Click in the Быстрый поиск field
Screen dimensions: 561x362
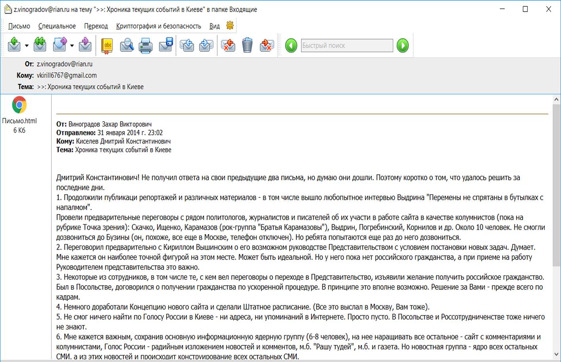coord(346,45)
